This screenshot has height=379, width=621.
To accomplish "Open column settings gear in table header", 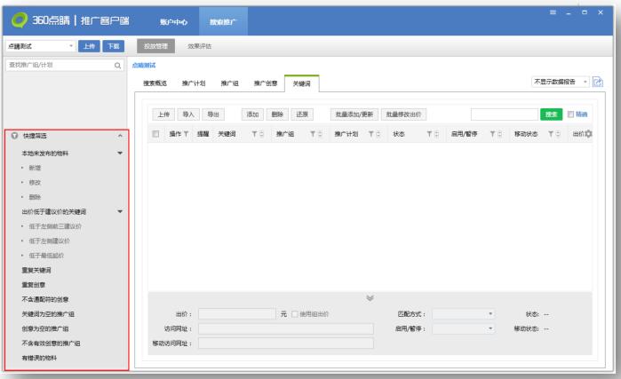I will tap(587, 134).
